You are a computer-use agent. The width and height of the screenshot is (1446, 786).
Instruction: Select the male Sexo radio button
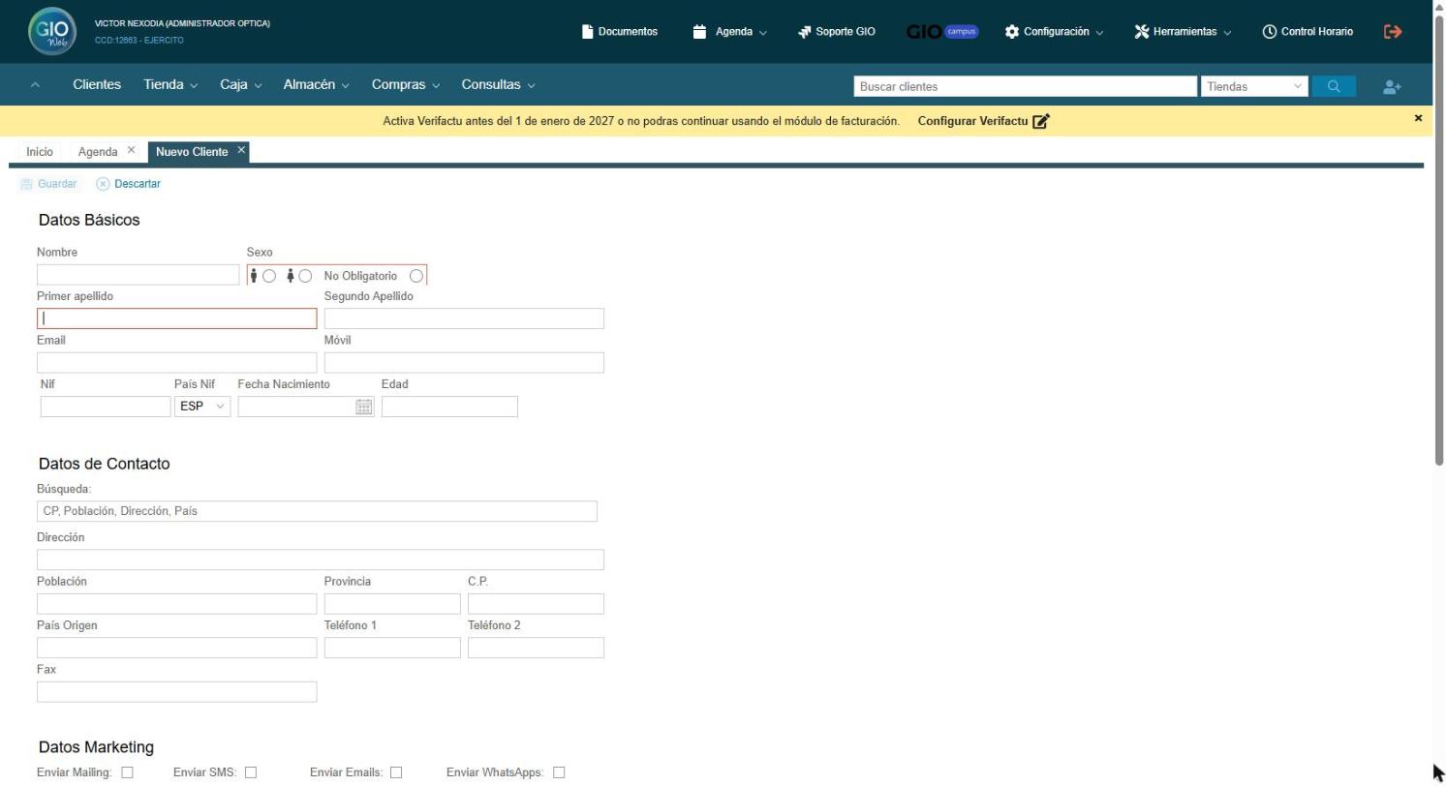(269, 276)
